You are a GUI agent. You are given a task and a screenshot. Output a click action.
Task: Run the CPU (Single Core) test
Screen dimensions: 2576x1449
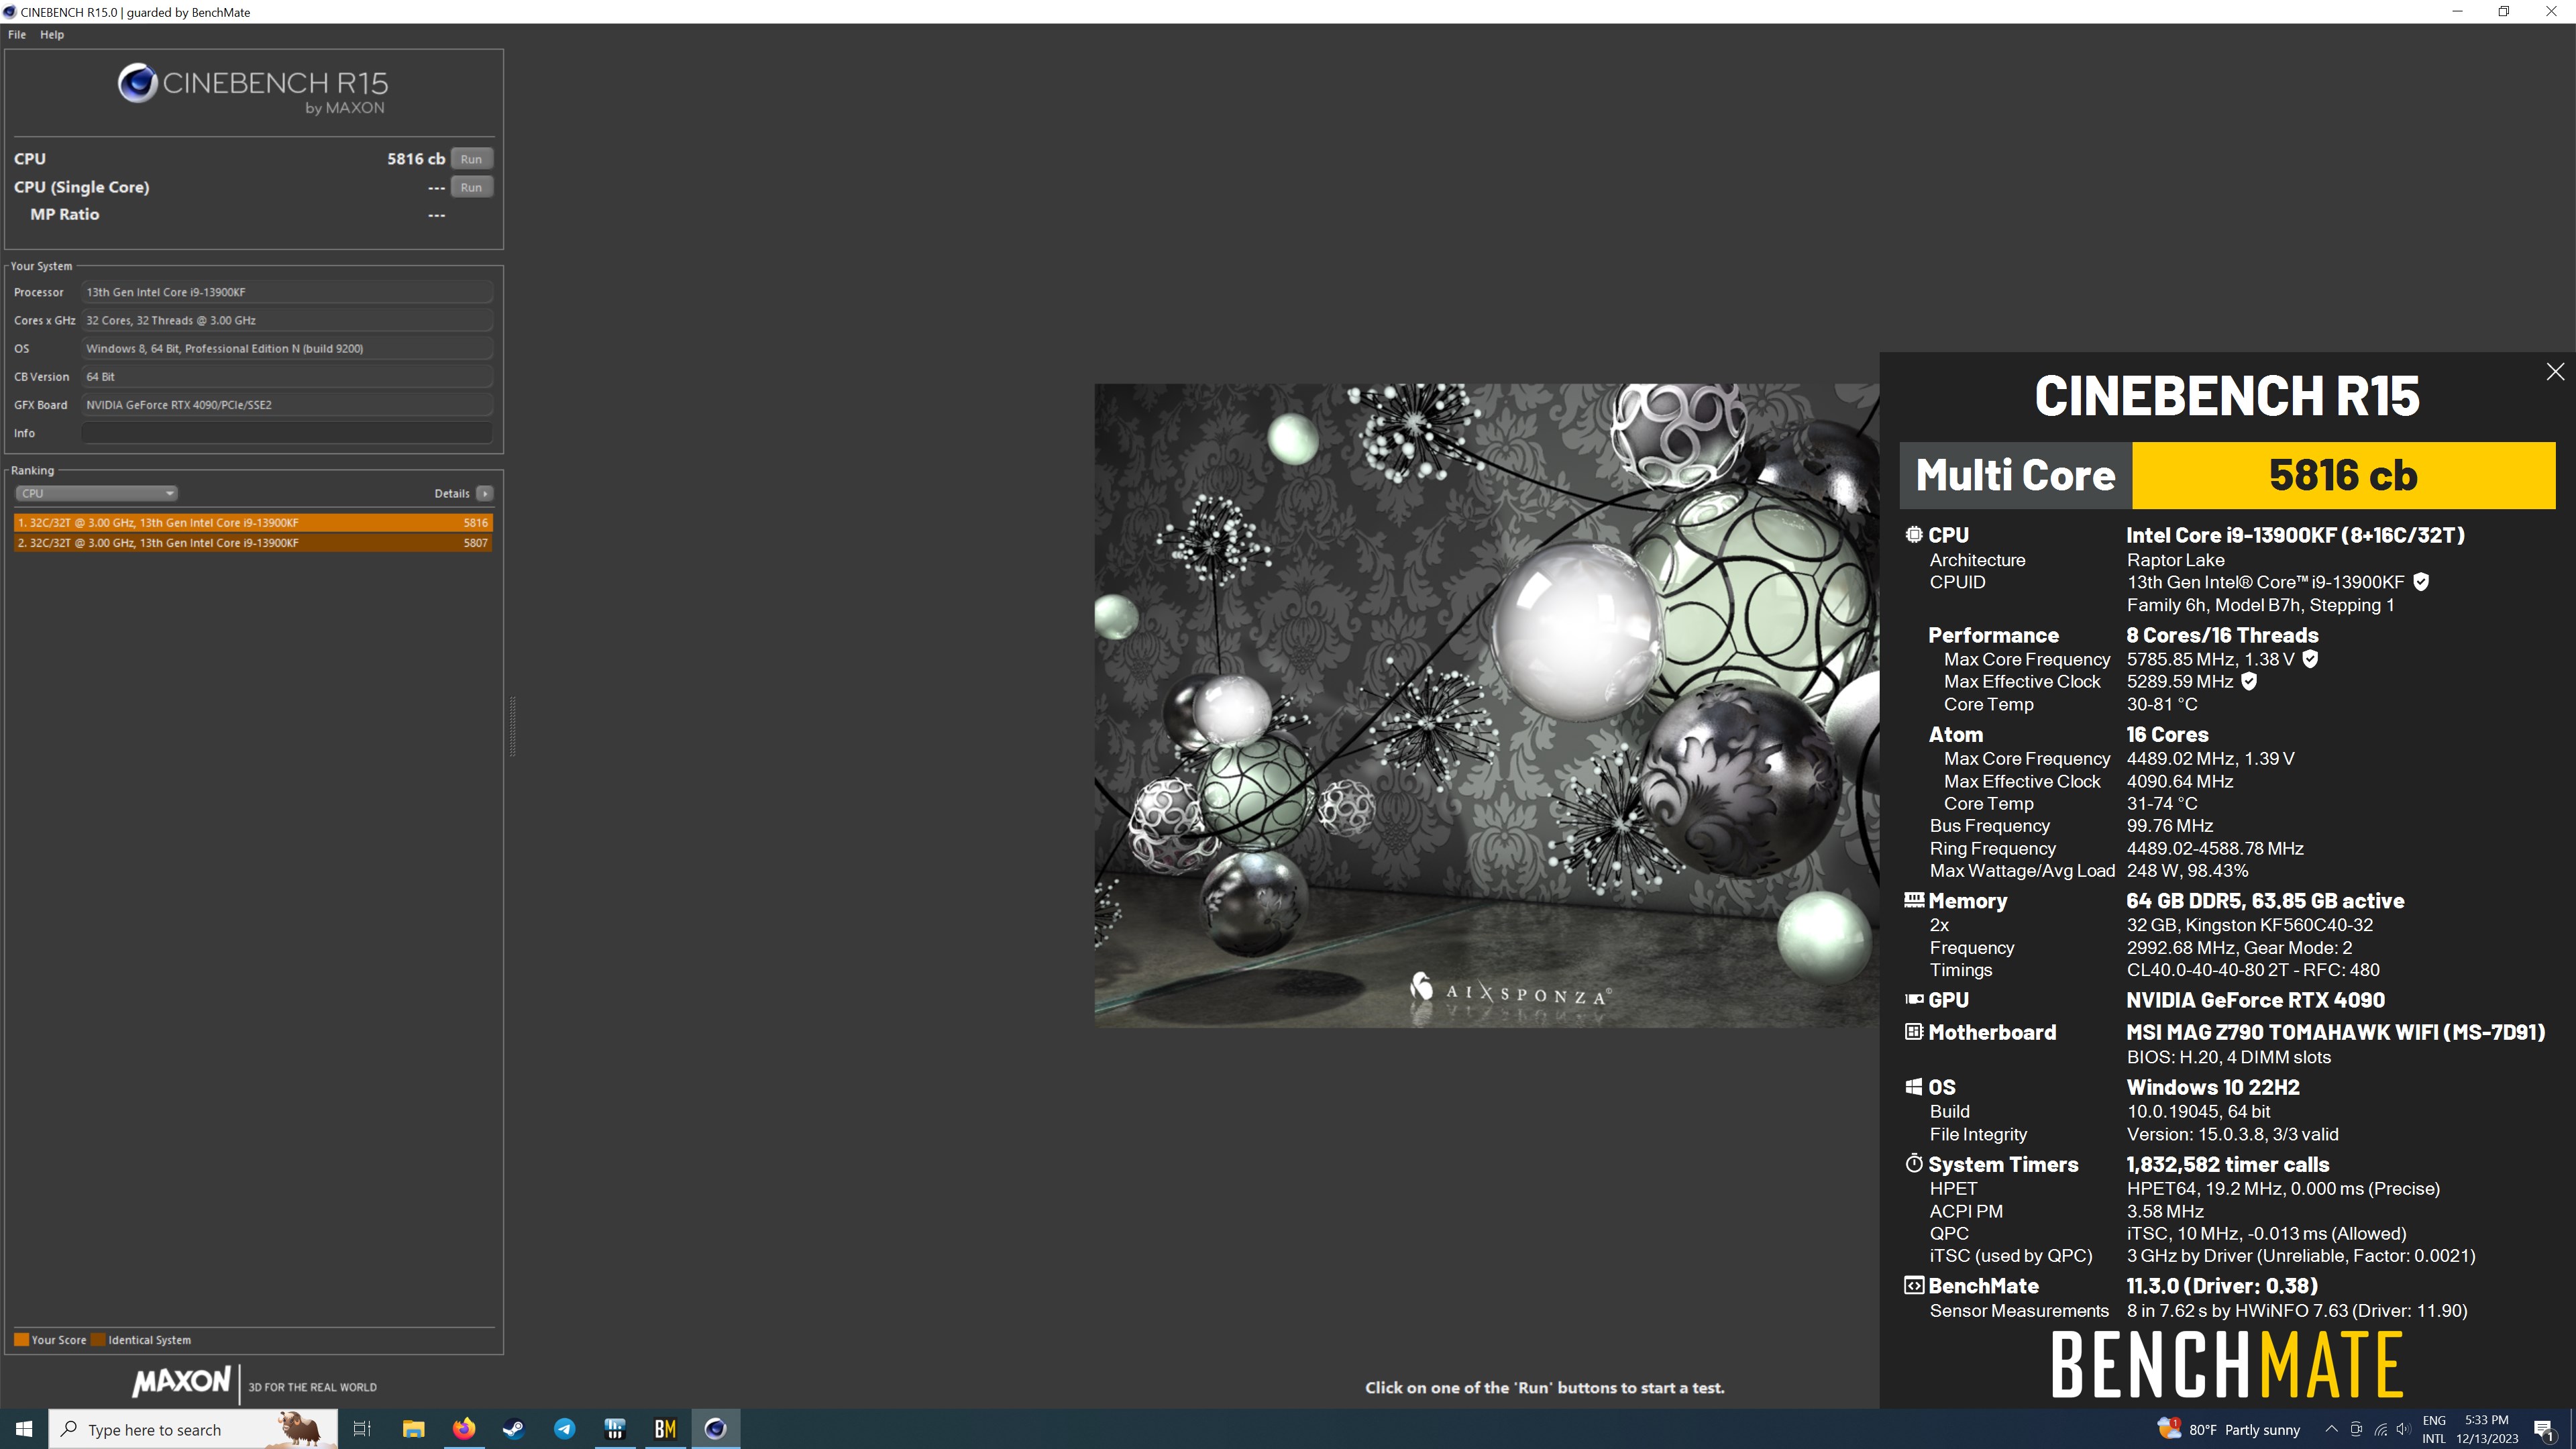(x=471, y=187)
